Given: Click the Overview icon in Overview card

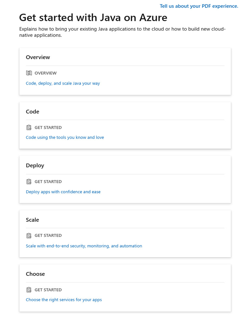Looking at the screenshot, I should pos(29,73).
